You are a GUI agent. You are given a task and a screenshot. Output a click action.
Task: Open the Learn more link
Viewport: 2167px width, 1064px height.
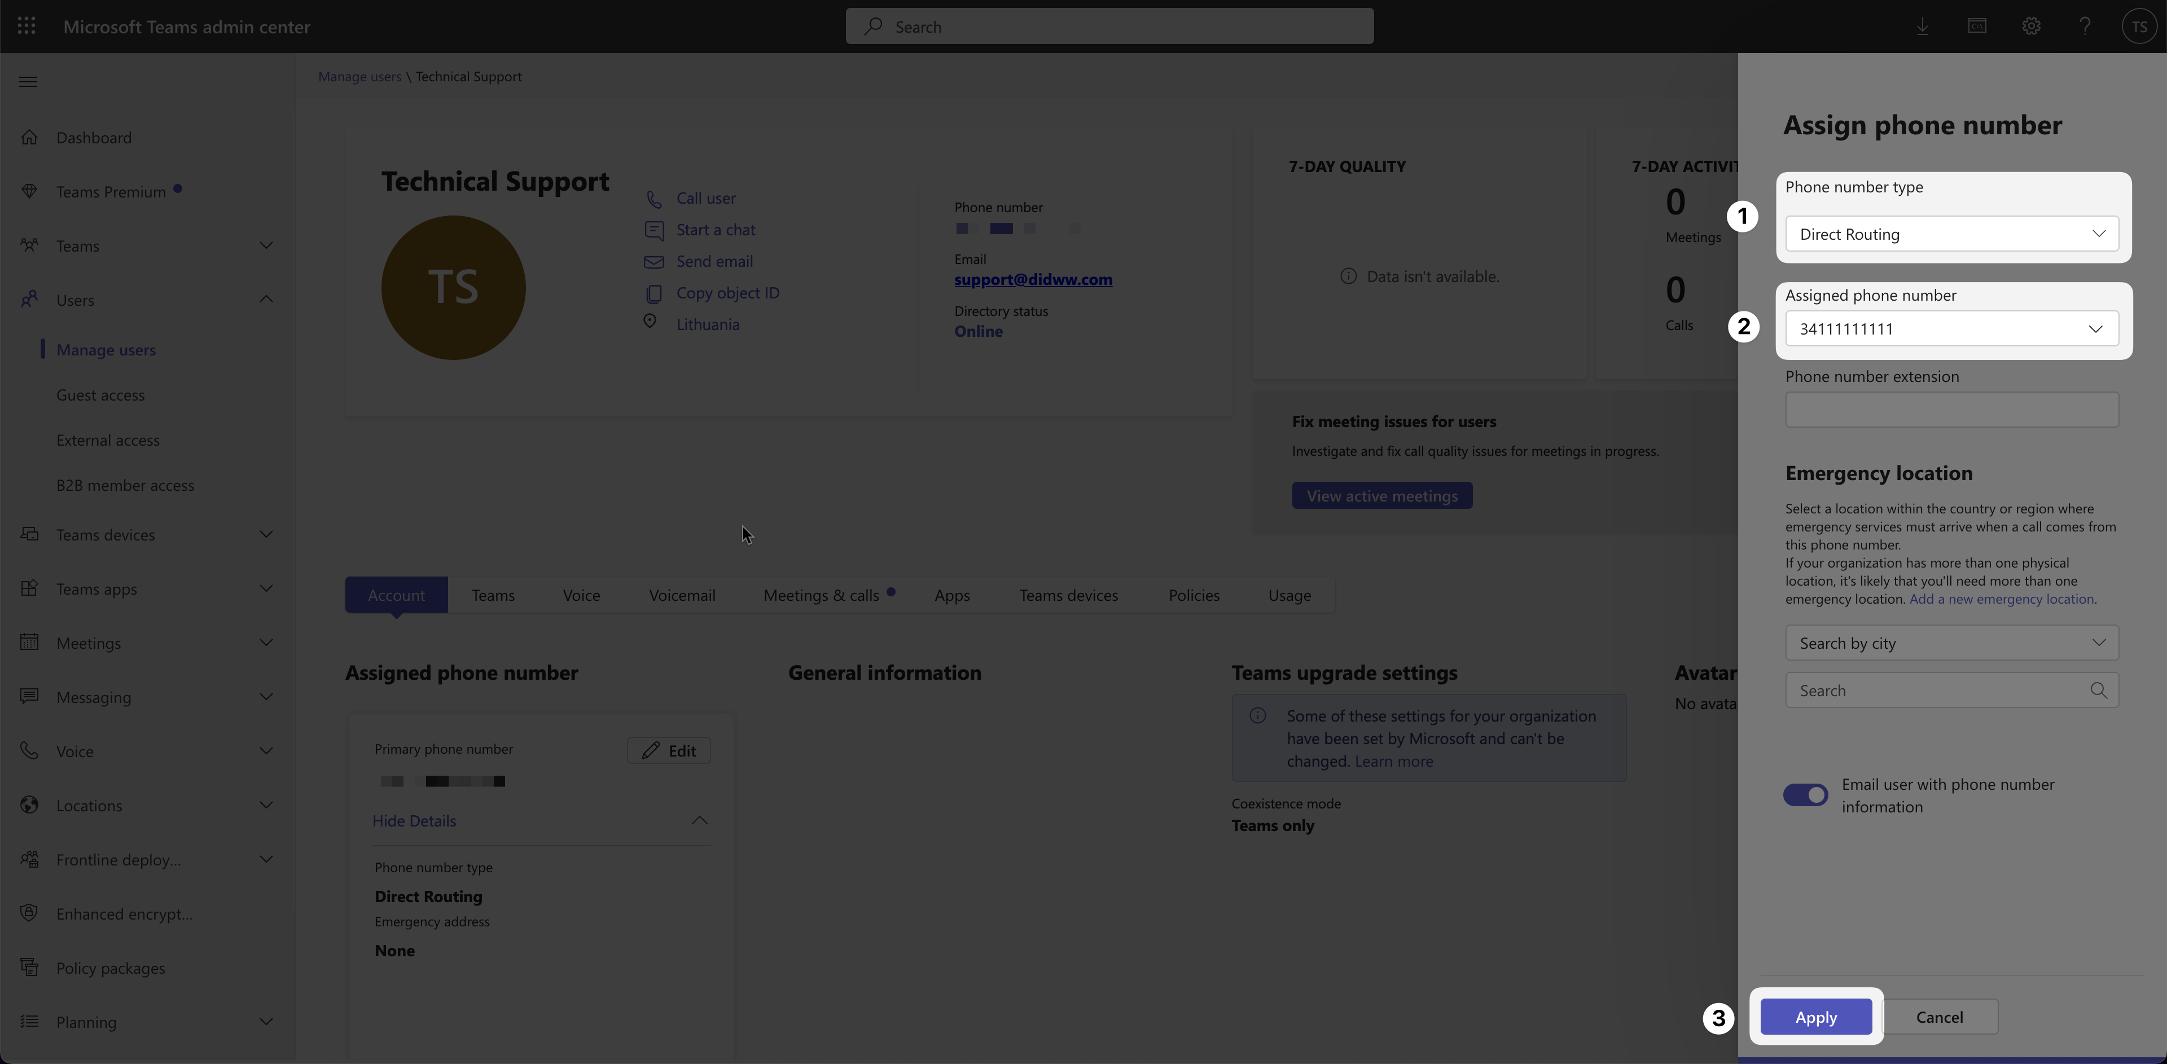point(1394,761)
